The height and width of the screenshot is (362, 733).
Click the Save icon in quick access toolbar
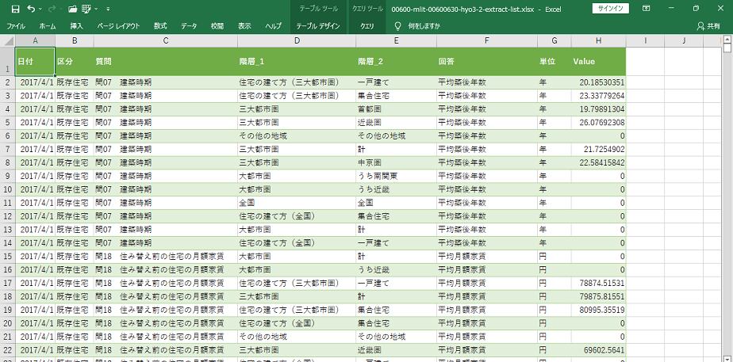click(x=15, y=9)
